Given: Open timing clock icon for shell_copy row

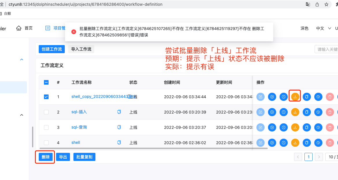Looking at the screenshot, I should click(283, 97).
